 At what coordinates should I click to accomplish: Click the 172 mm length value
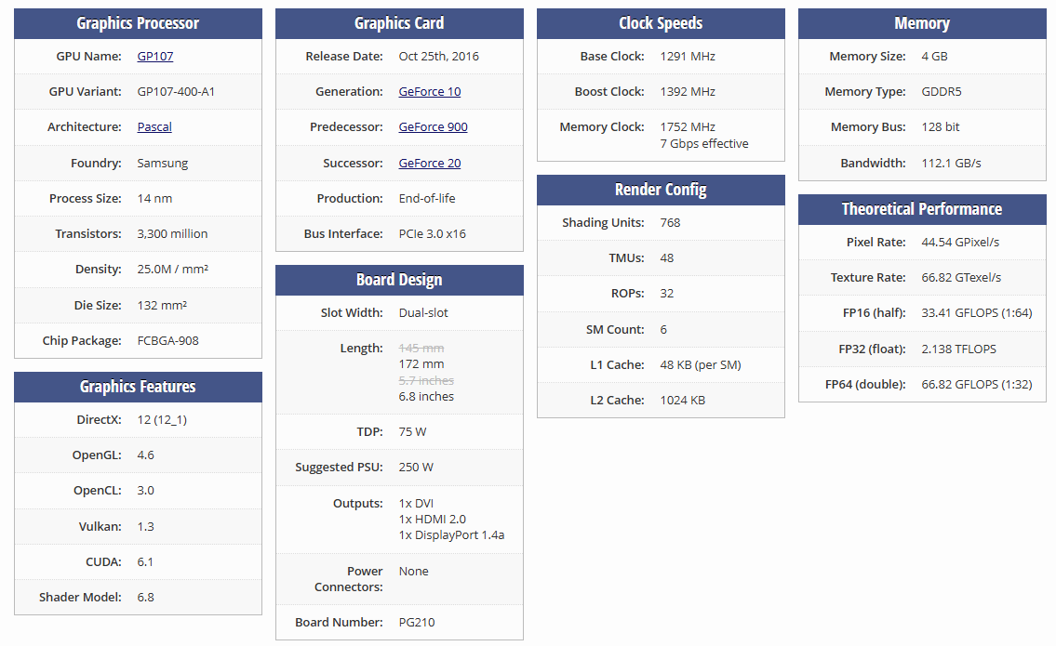coord(421,364)
